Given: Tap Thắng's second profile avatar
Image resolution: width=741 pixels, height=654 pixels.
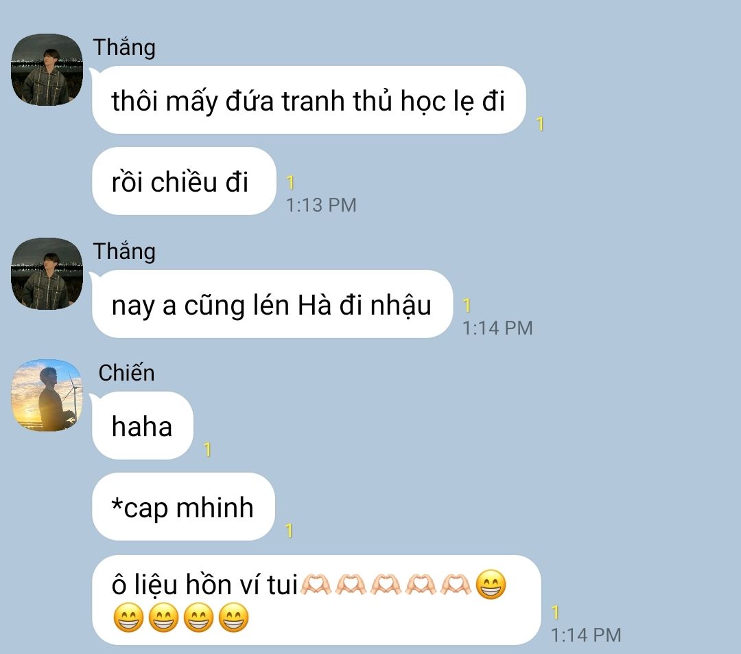Looking at the screenshot, I should tap(47, 273).
